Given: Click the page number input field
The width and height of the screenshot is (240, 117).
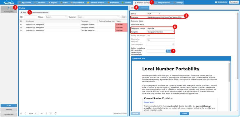Looking at the screenshot, I should pos(36,113).
